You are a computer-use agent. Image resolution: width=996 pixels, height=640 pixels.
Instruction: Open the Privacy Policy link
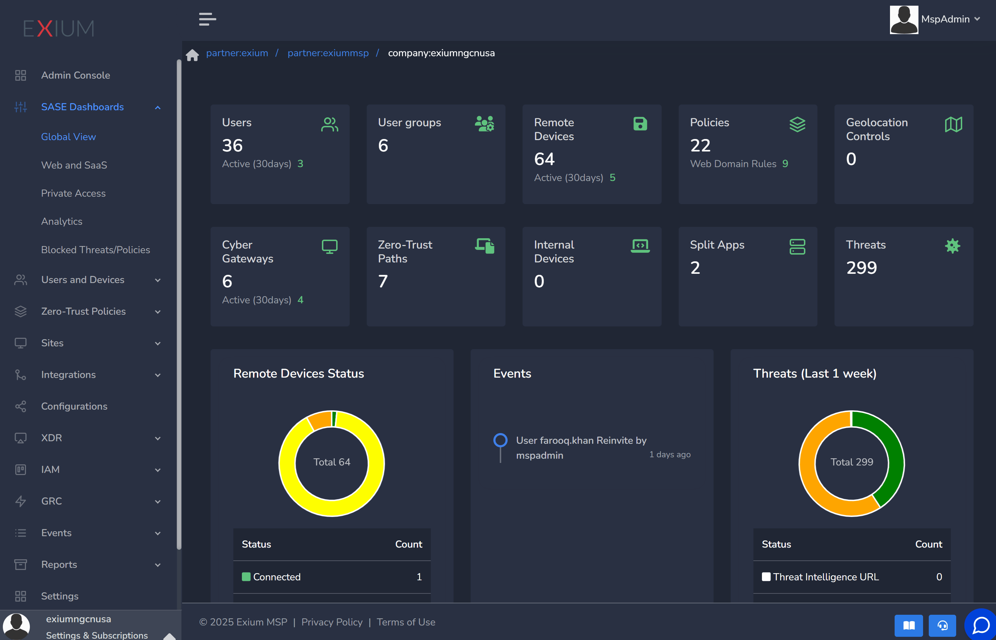[x=332, y=622]
